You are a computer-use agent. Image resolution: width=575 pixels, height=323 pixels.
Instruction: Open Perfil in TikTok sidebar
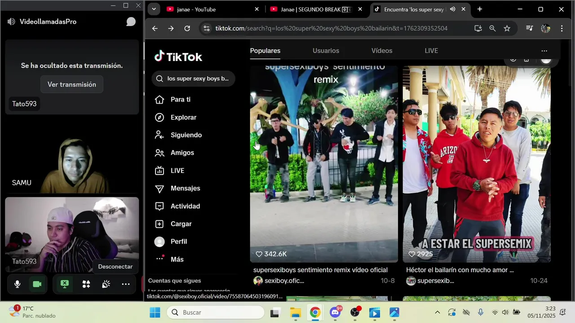tap(171, 242)
